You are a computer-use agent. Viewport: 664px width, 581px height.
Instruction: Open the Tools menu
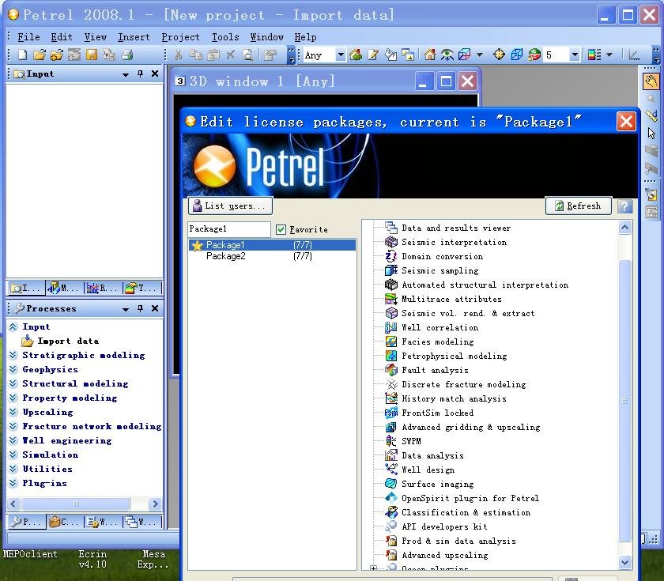(225, 37)
